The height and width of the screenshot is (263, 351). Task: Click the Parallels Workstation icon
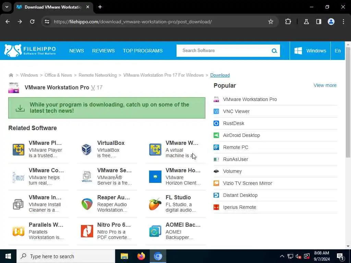[19, 231]
